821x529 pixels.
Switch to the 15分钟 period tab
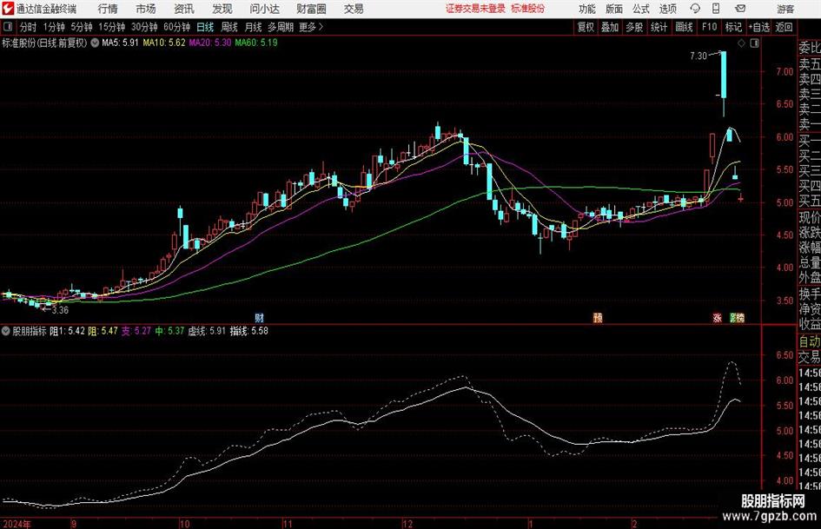(112, 27)
